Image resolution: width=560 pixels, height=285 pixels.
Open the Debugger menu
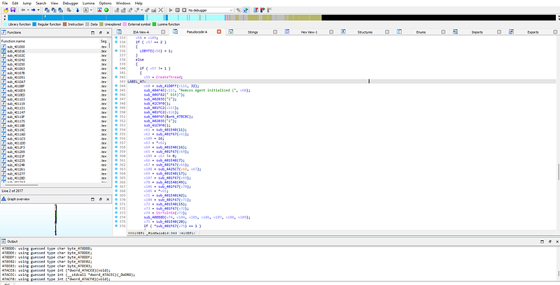click(x=71, y=3)
